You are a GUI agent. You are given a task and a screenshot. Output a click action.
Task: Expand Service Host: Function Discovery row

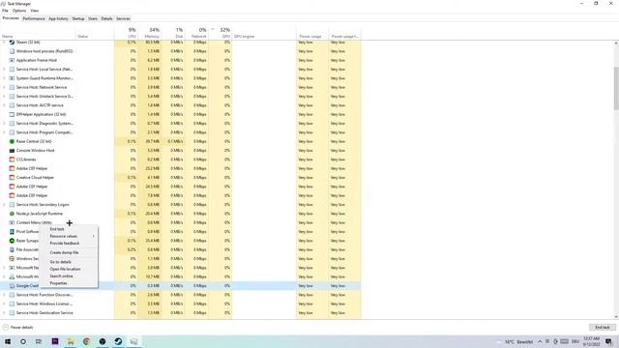click(4, 295)
